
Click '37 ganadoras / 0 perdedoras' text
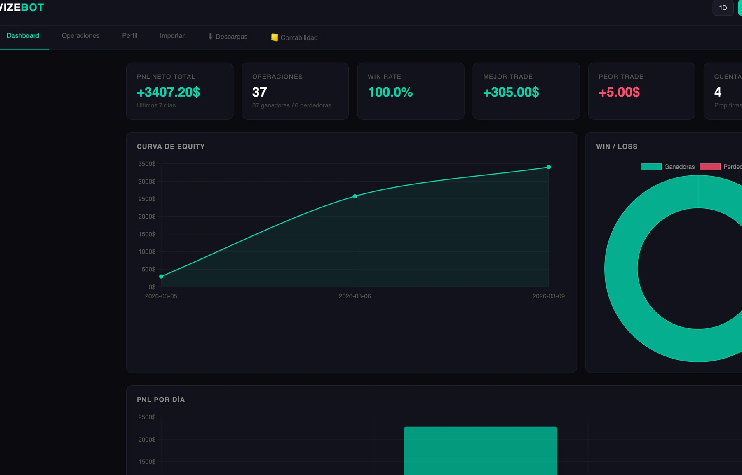pos(291,105)
